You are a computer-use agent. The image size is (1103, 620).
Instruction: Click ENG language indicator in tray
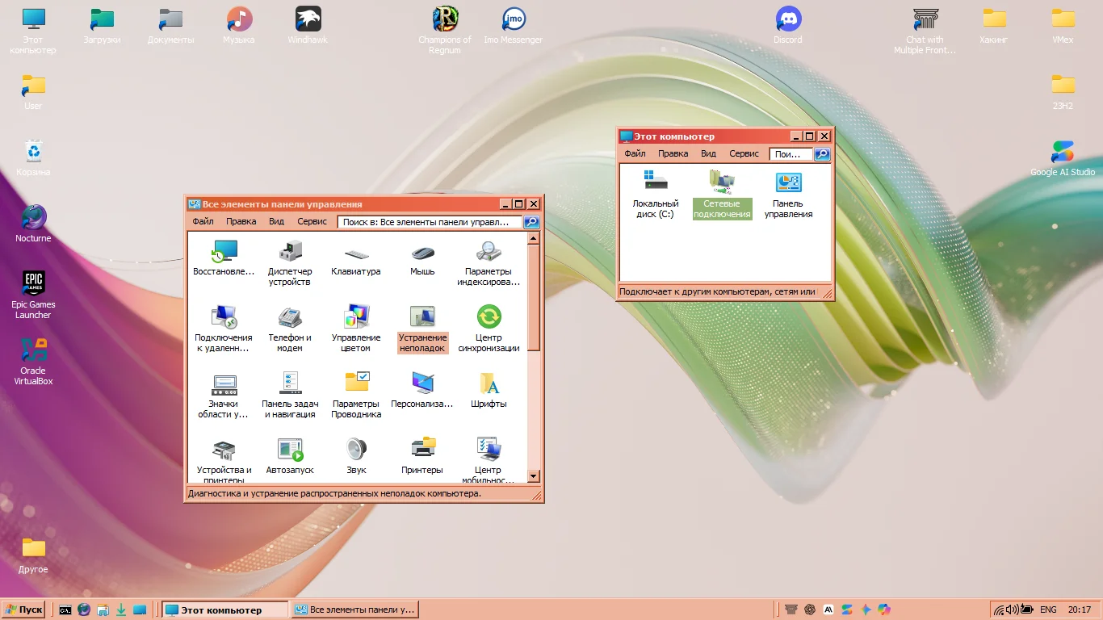tap(1048, 610)
